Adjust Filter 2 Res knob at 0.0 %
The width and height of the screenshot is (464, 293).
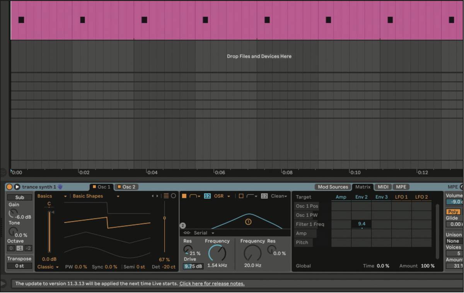pyautogui.click(x=271, y=249)
